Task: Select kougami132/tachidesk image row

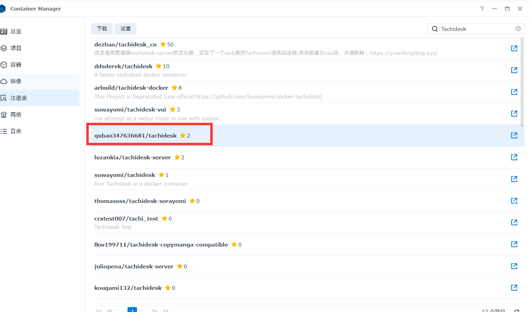Action: coord(308,288)
